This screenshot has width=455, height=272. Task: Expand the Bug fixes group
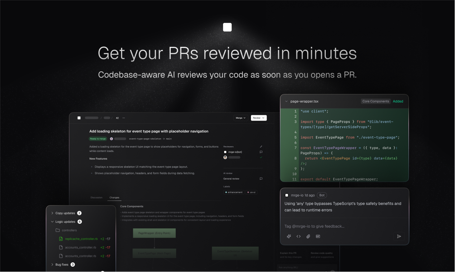coord(52,264)
